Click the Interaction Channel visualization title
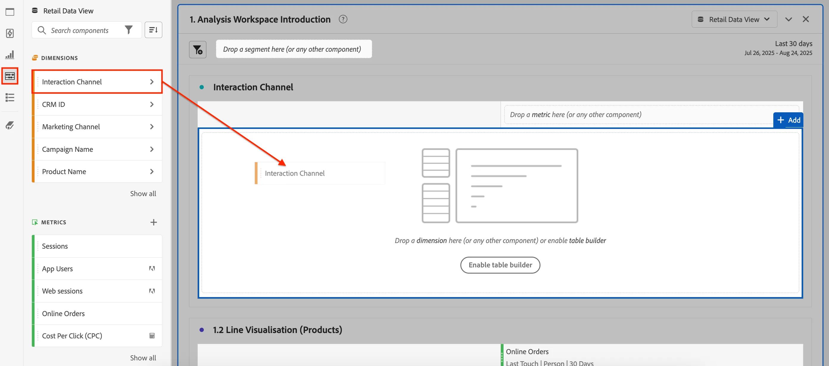The width and height of the screenshot is (829, 366). click(253, 87)
